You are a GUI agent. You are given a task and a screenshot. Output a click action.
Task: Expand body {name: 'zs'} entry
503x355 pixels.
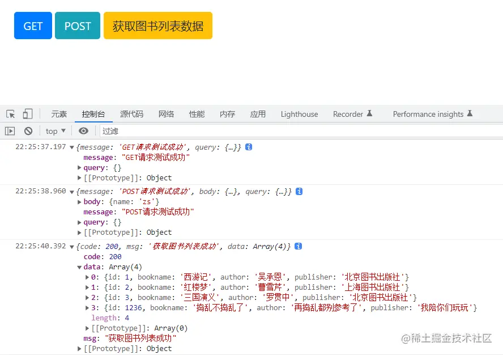(x=79, y=202)
